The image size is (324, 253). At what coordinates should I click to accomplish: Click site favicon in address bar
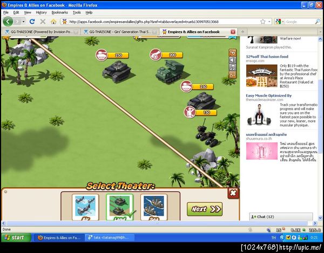(64, 22)
